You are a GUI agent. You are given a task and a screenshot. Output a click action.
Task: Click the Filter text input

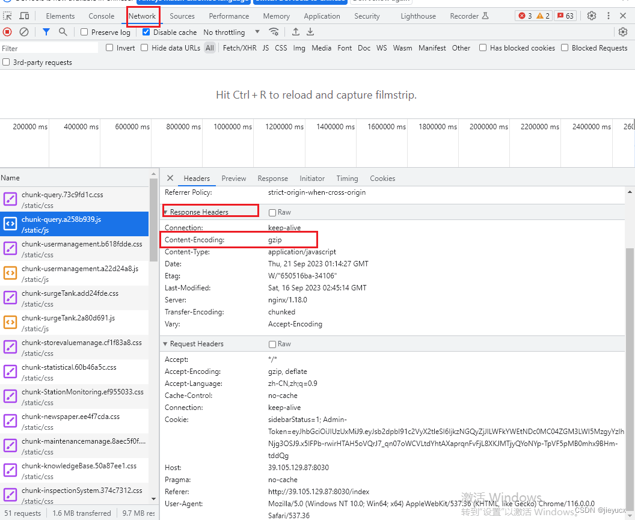coord(49,48)
